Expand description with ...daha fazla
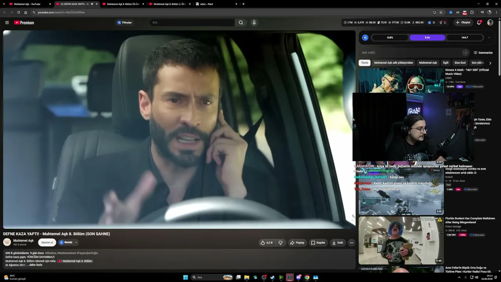Screen dimensions: 501x282 click(34, 265)
